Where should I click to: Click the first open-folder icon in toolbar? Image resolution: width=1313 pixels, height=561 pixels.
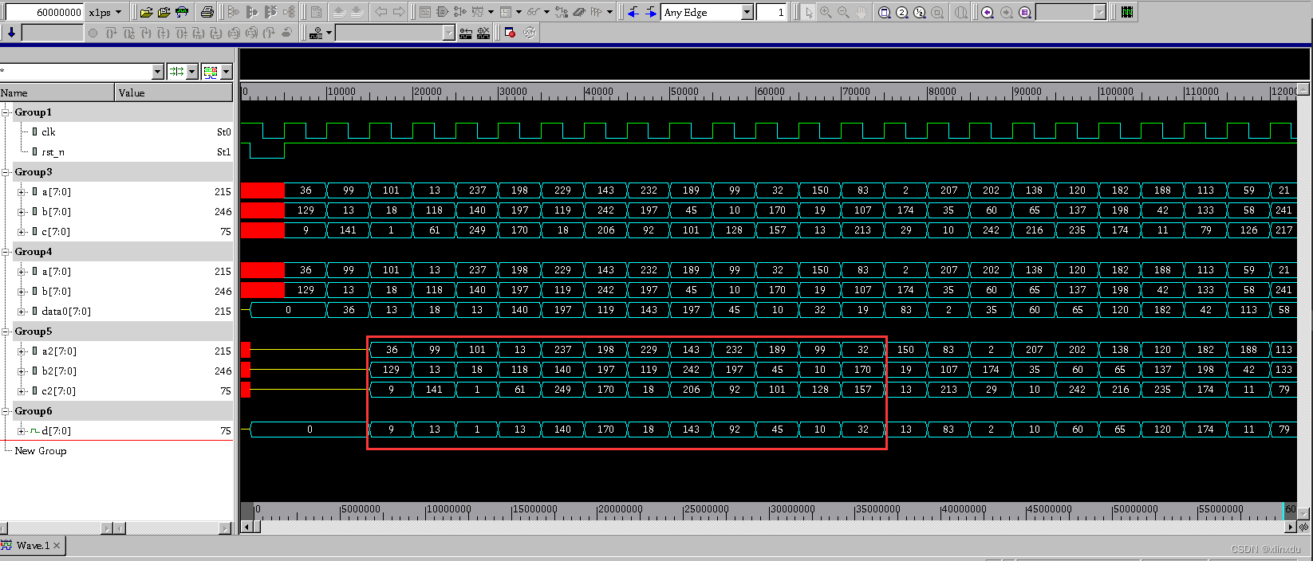146,12
